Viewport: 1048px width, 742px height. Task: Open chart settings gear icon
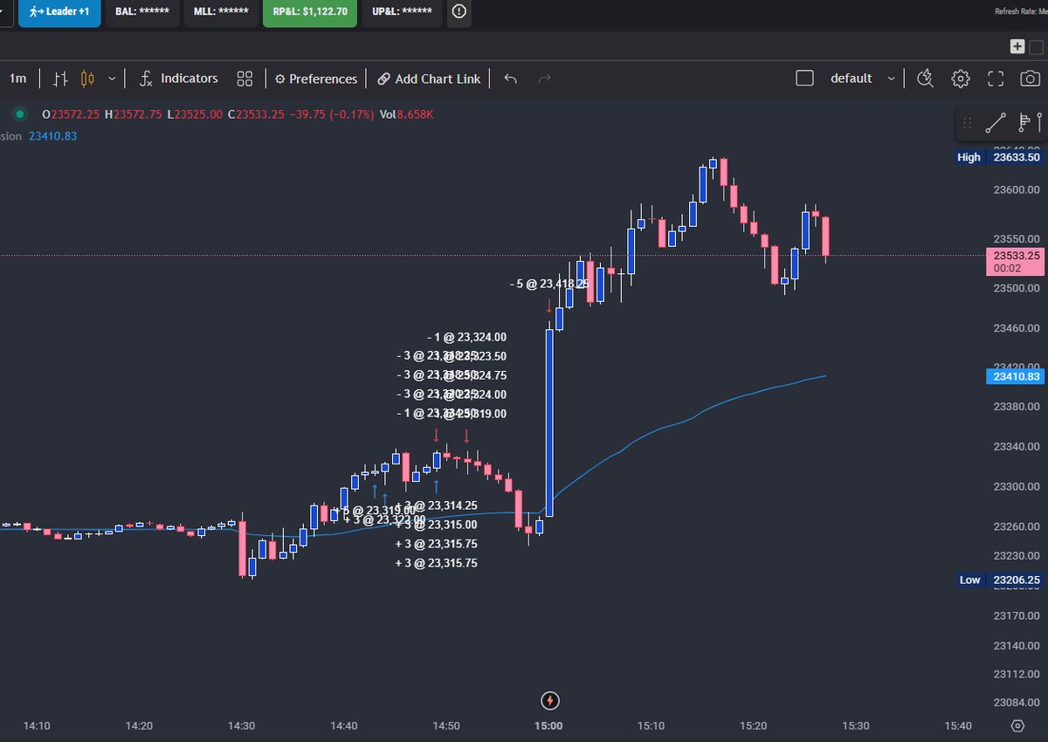coord(961,79)
